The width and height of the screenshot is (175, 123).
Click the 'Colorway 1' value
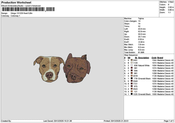pos(15,16)
